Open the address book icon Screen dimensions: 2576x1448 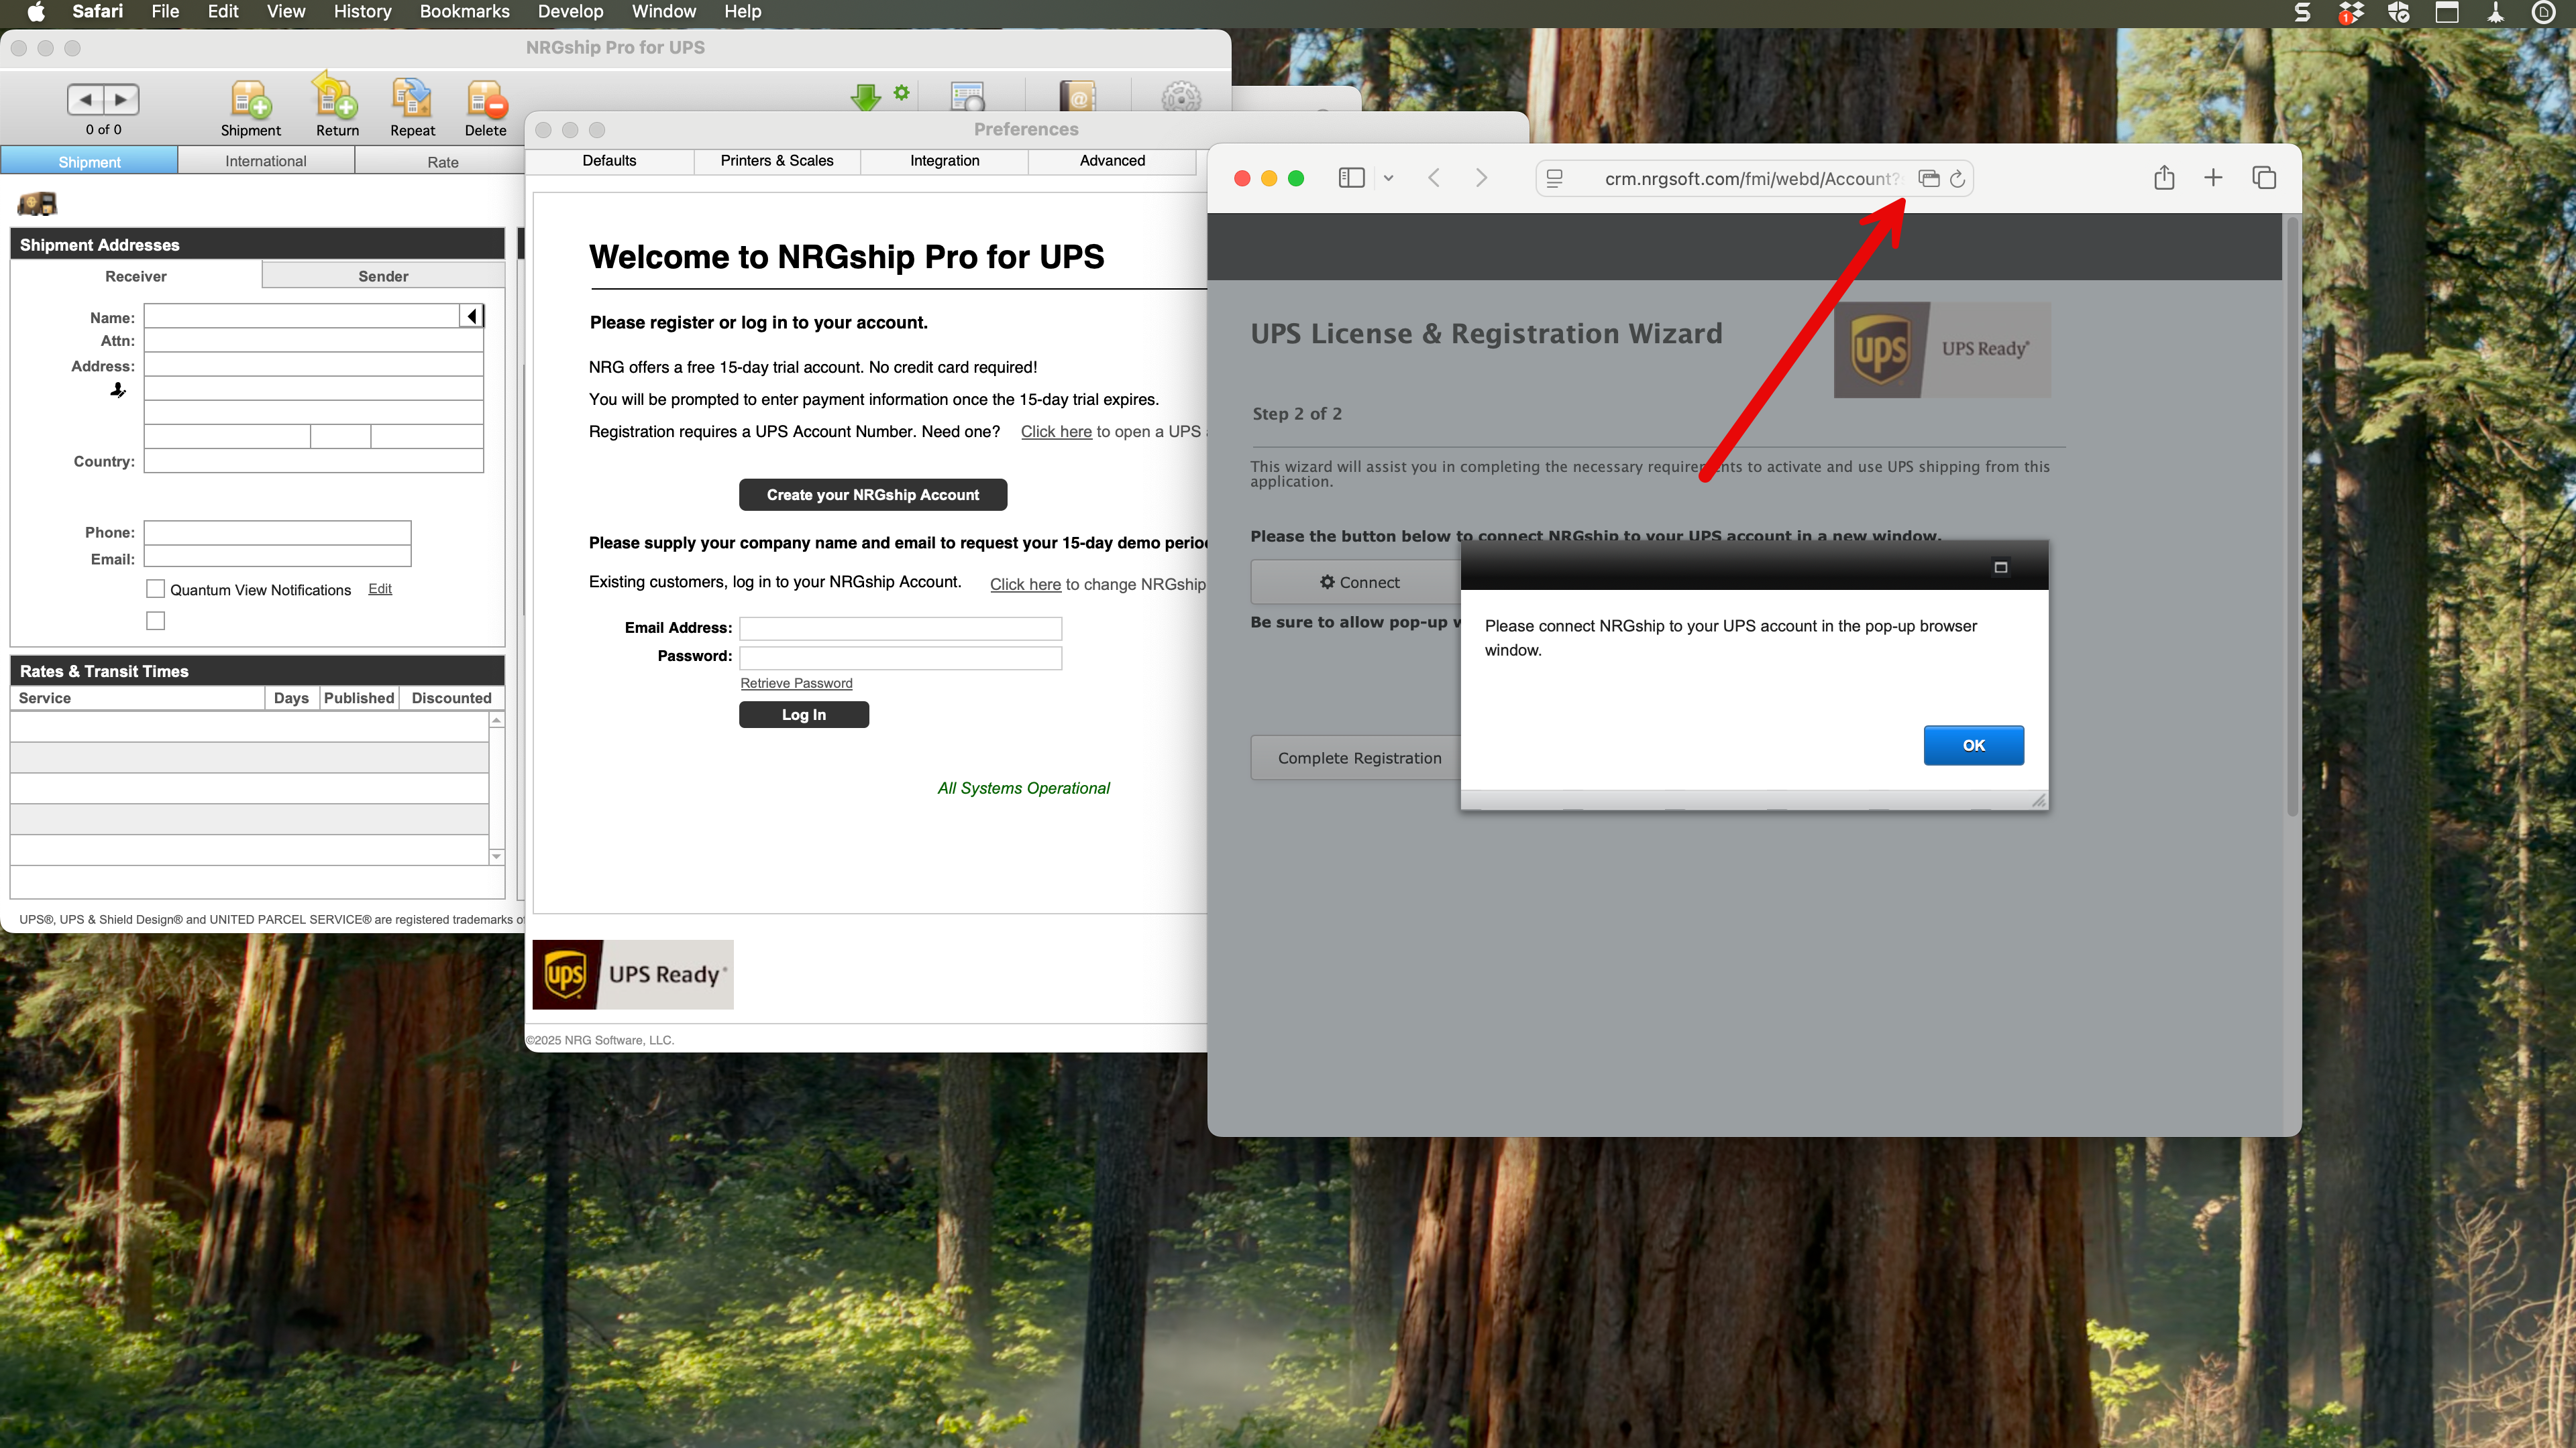pos(1077,96)
